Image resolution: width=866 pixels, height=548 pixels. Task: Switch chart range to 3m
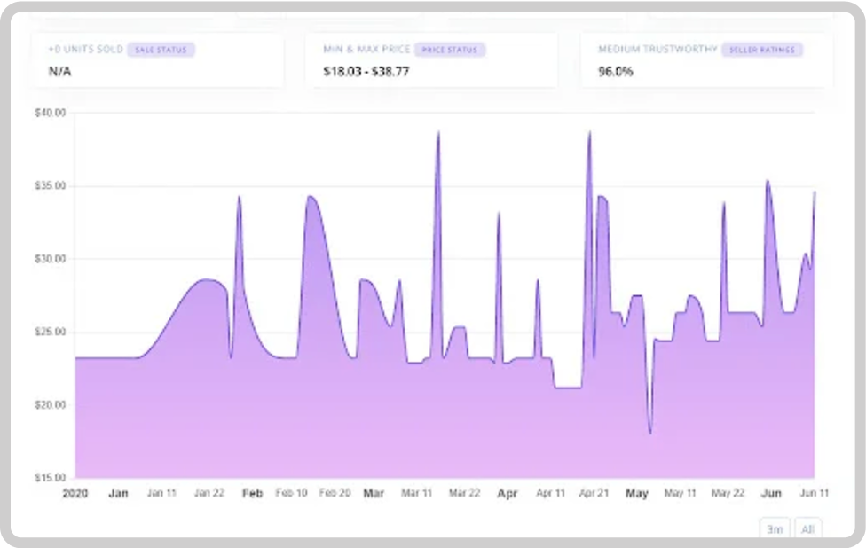(x=774, y=528)
